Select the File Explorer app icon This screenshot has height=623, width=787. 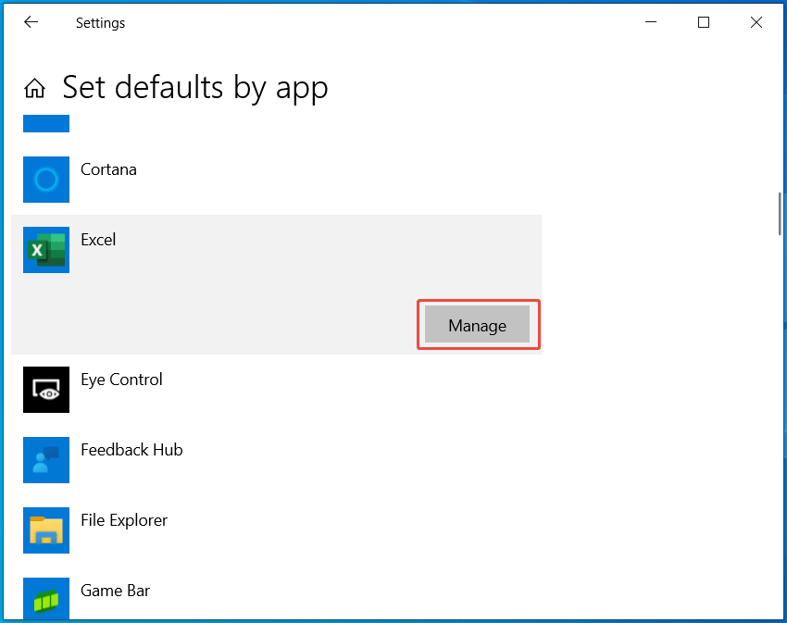tap(46, 530)
